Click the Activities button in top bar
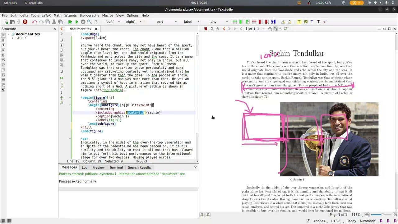This screenshot has height=224, width=398. click(10, 3)
